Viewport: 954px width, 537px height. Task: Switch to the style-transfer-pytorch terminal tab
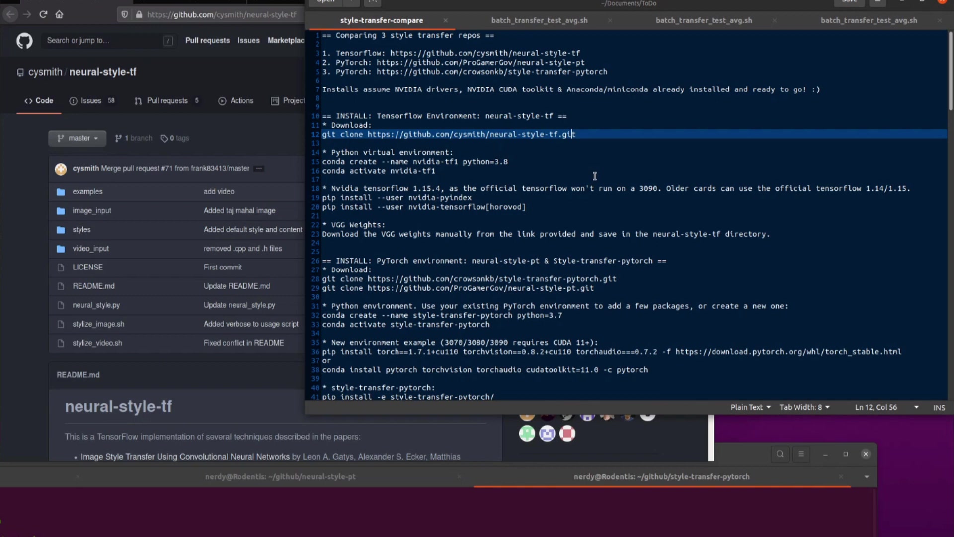pos(661,477)
